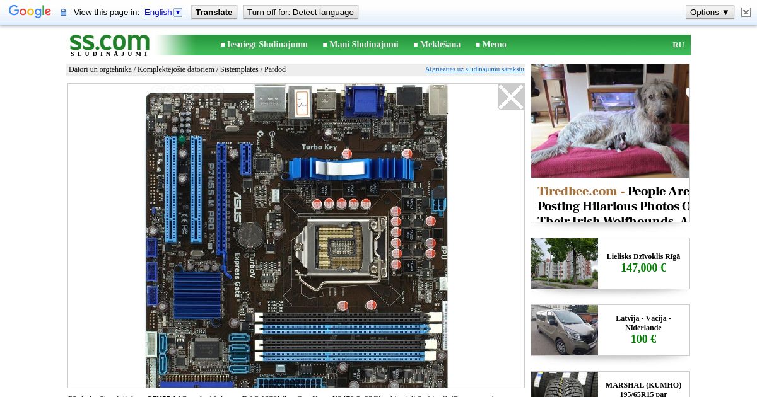Click the Translate button
757x397 pixels.
tap(214, 12)
